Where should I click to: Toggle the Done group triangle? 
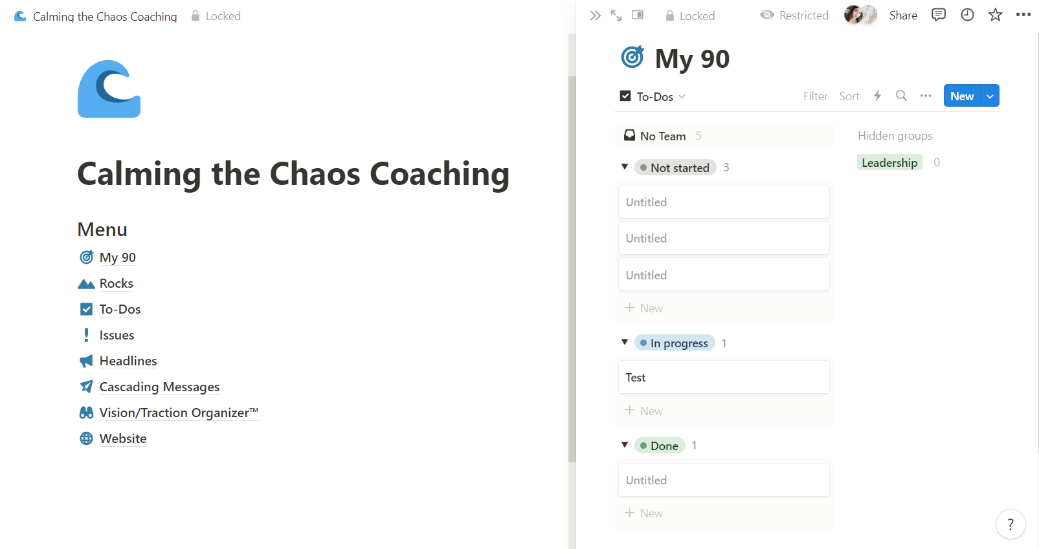[625, 445]
